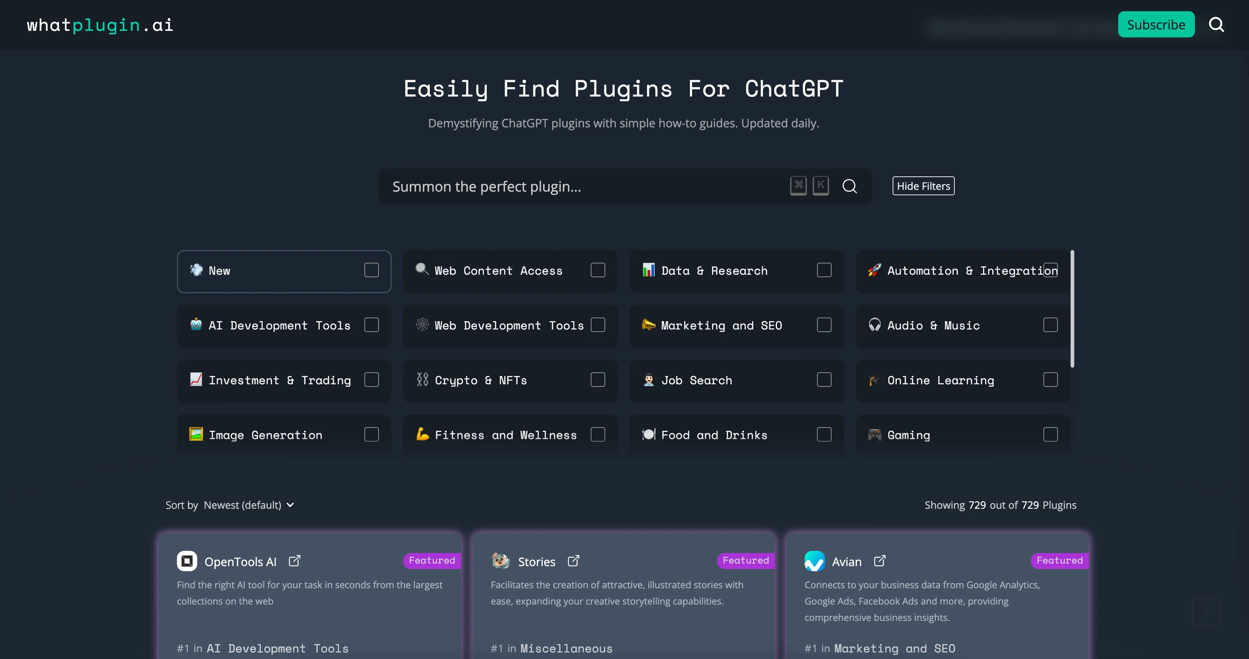Select the Automation & Integration filter label
Viewport: 1249px width, 659px height.
[972, 271]
